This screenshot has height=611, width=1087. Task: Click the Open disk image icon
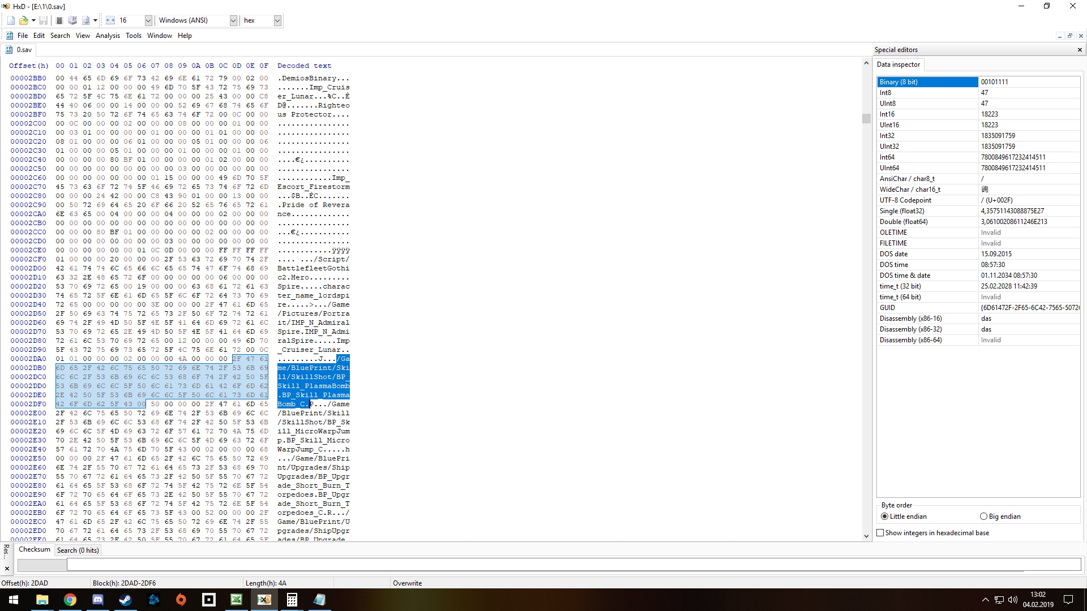[85, 20]
